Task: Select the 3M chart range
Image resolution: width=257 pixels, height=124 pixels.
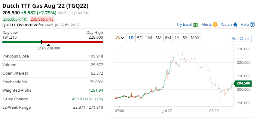Action: tap(158, 38)
